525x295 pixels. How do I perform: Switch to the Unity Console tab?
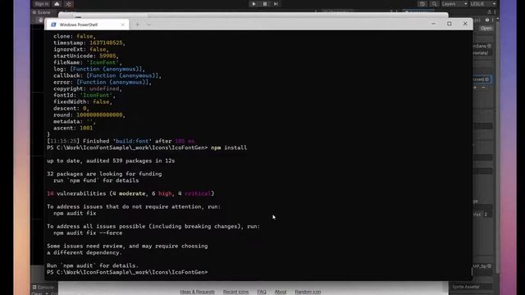tap(43, 287)
